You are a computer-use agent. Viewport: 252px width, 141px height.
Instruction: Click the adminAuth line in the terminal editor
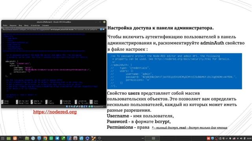click(12, 61)
